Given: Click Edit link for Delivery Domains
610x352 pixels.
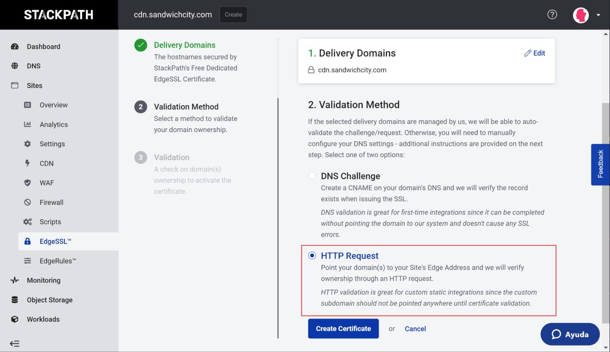Looking at the screenshot, I should tap(534, 53).
